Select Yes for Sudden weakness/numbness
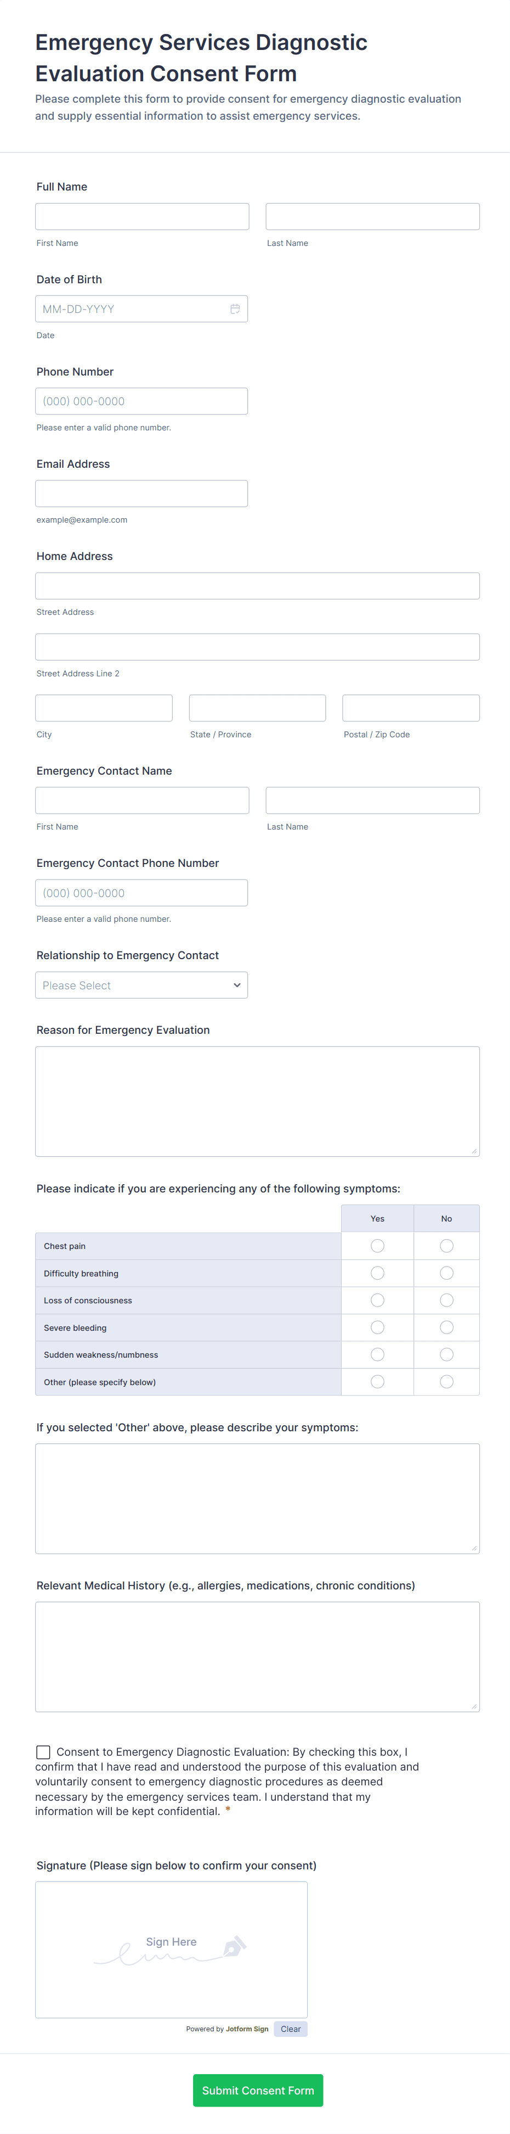The height and width of the screenshot is (2134, 510). click(x=377, y=1354)
